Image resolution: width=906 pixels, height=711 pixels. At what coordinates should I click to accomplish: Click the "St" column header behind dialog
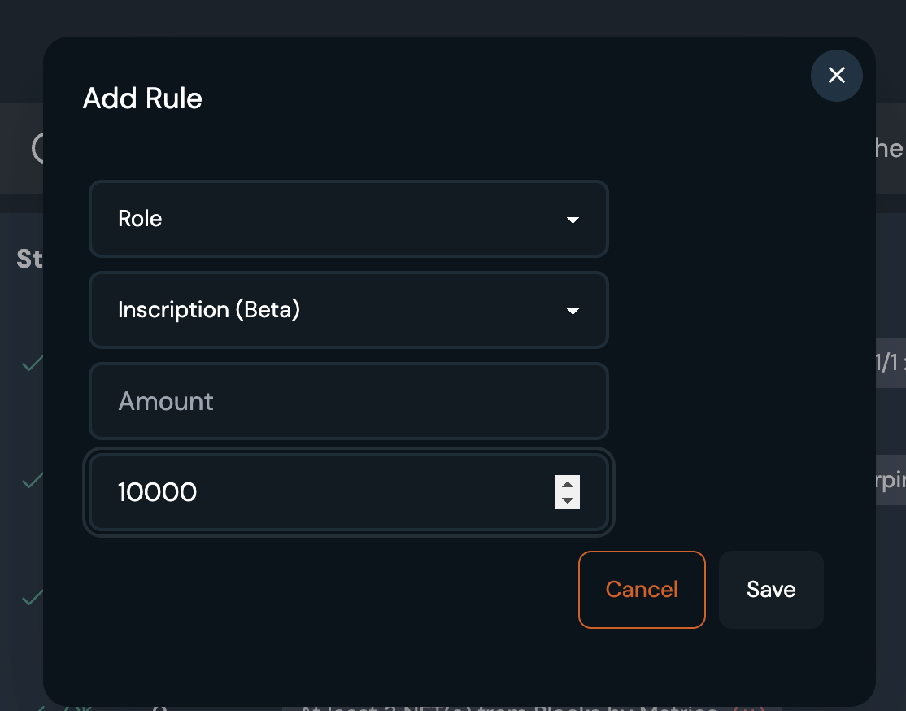(29, 259)
